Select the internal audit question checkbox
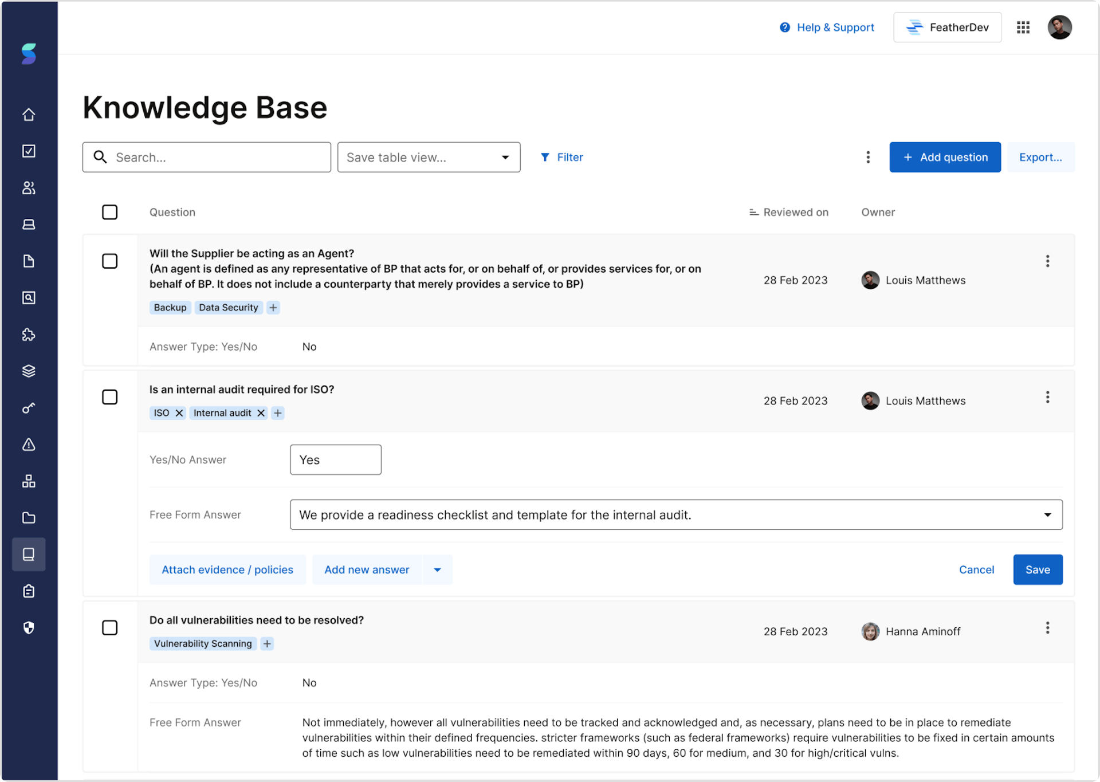The height and width of the screenshot is (782, 1100). click(110, 398)
